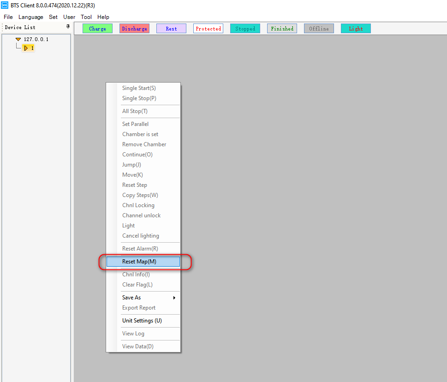Open the File menu
This screenshot has width=447, height=382.
(8, 17)
